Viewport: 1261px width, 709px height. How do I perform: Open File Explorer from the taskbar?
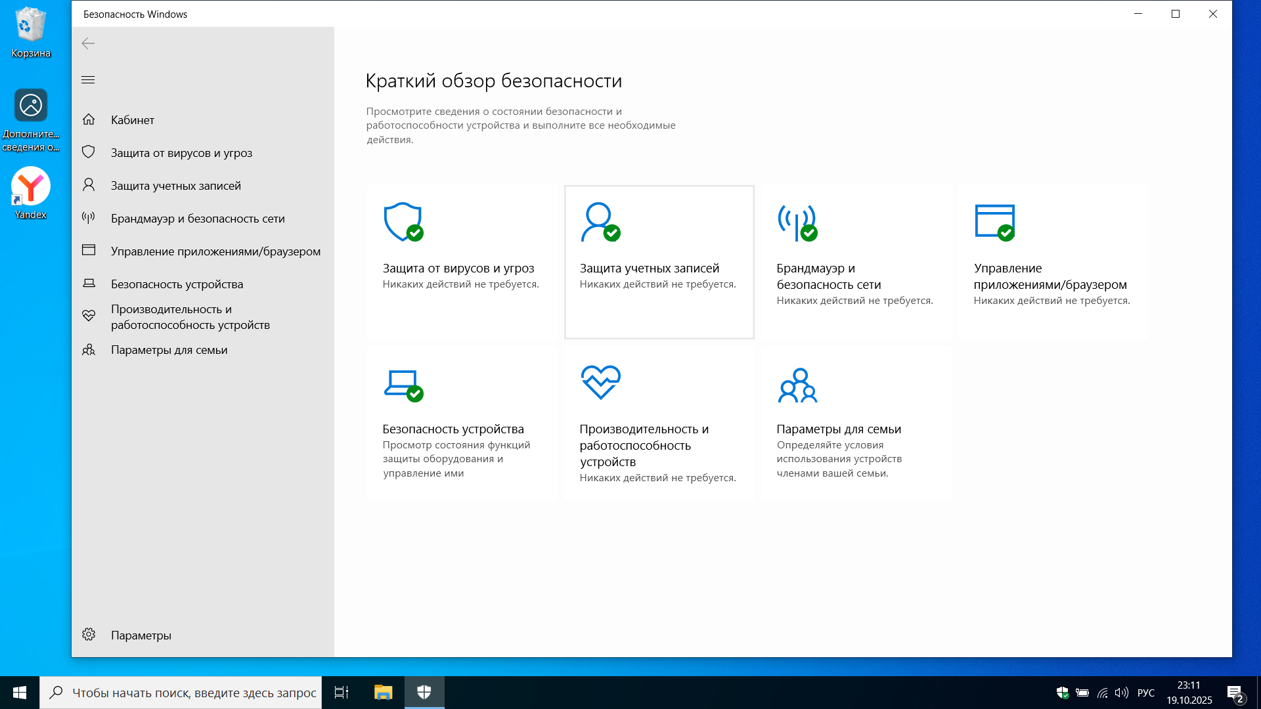(x=383, y=693)
